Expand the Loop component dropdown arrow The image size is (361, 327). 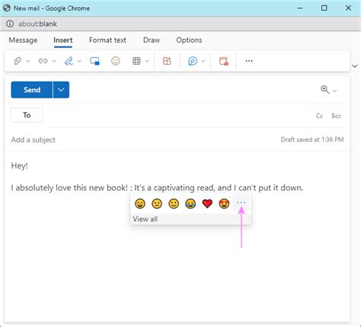point(203,61)
